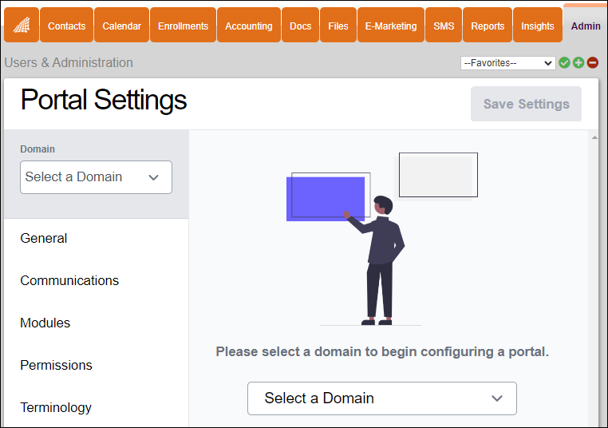
Task: Click the scrollbar up arrow
Action: point(594,138)
